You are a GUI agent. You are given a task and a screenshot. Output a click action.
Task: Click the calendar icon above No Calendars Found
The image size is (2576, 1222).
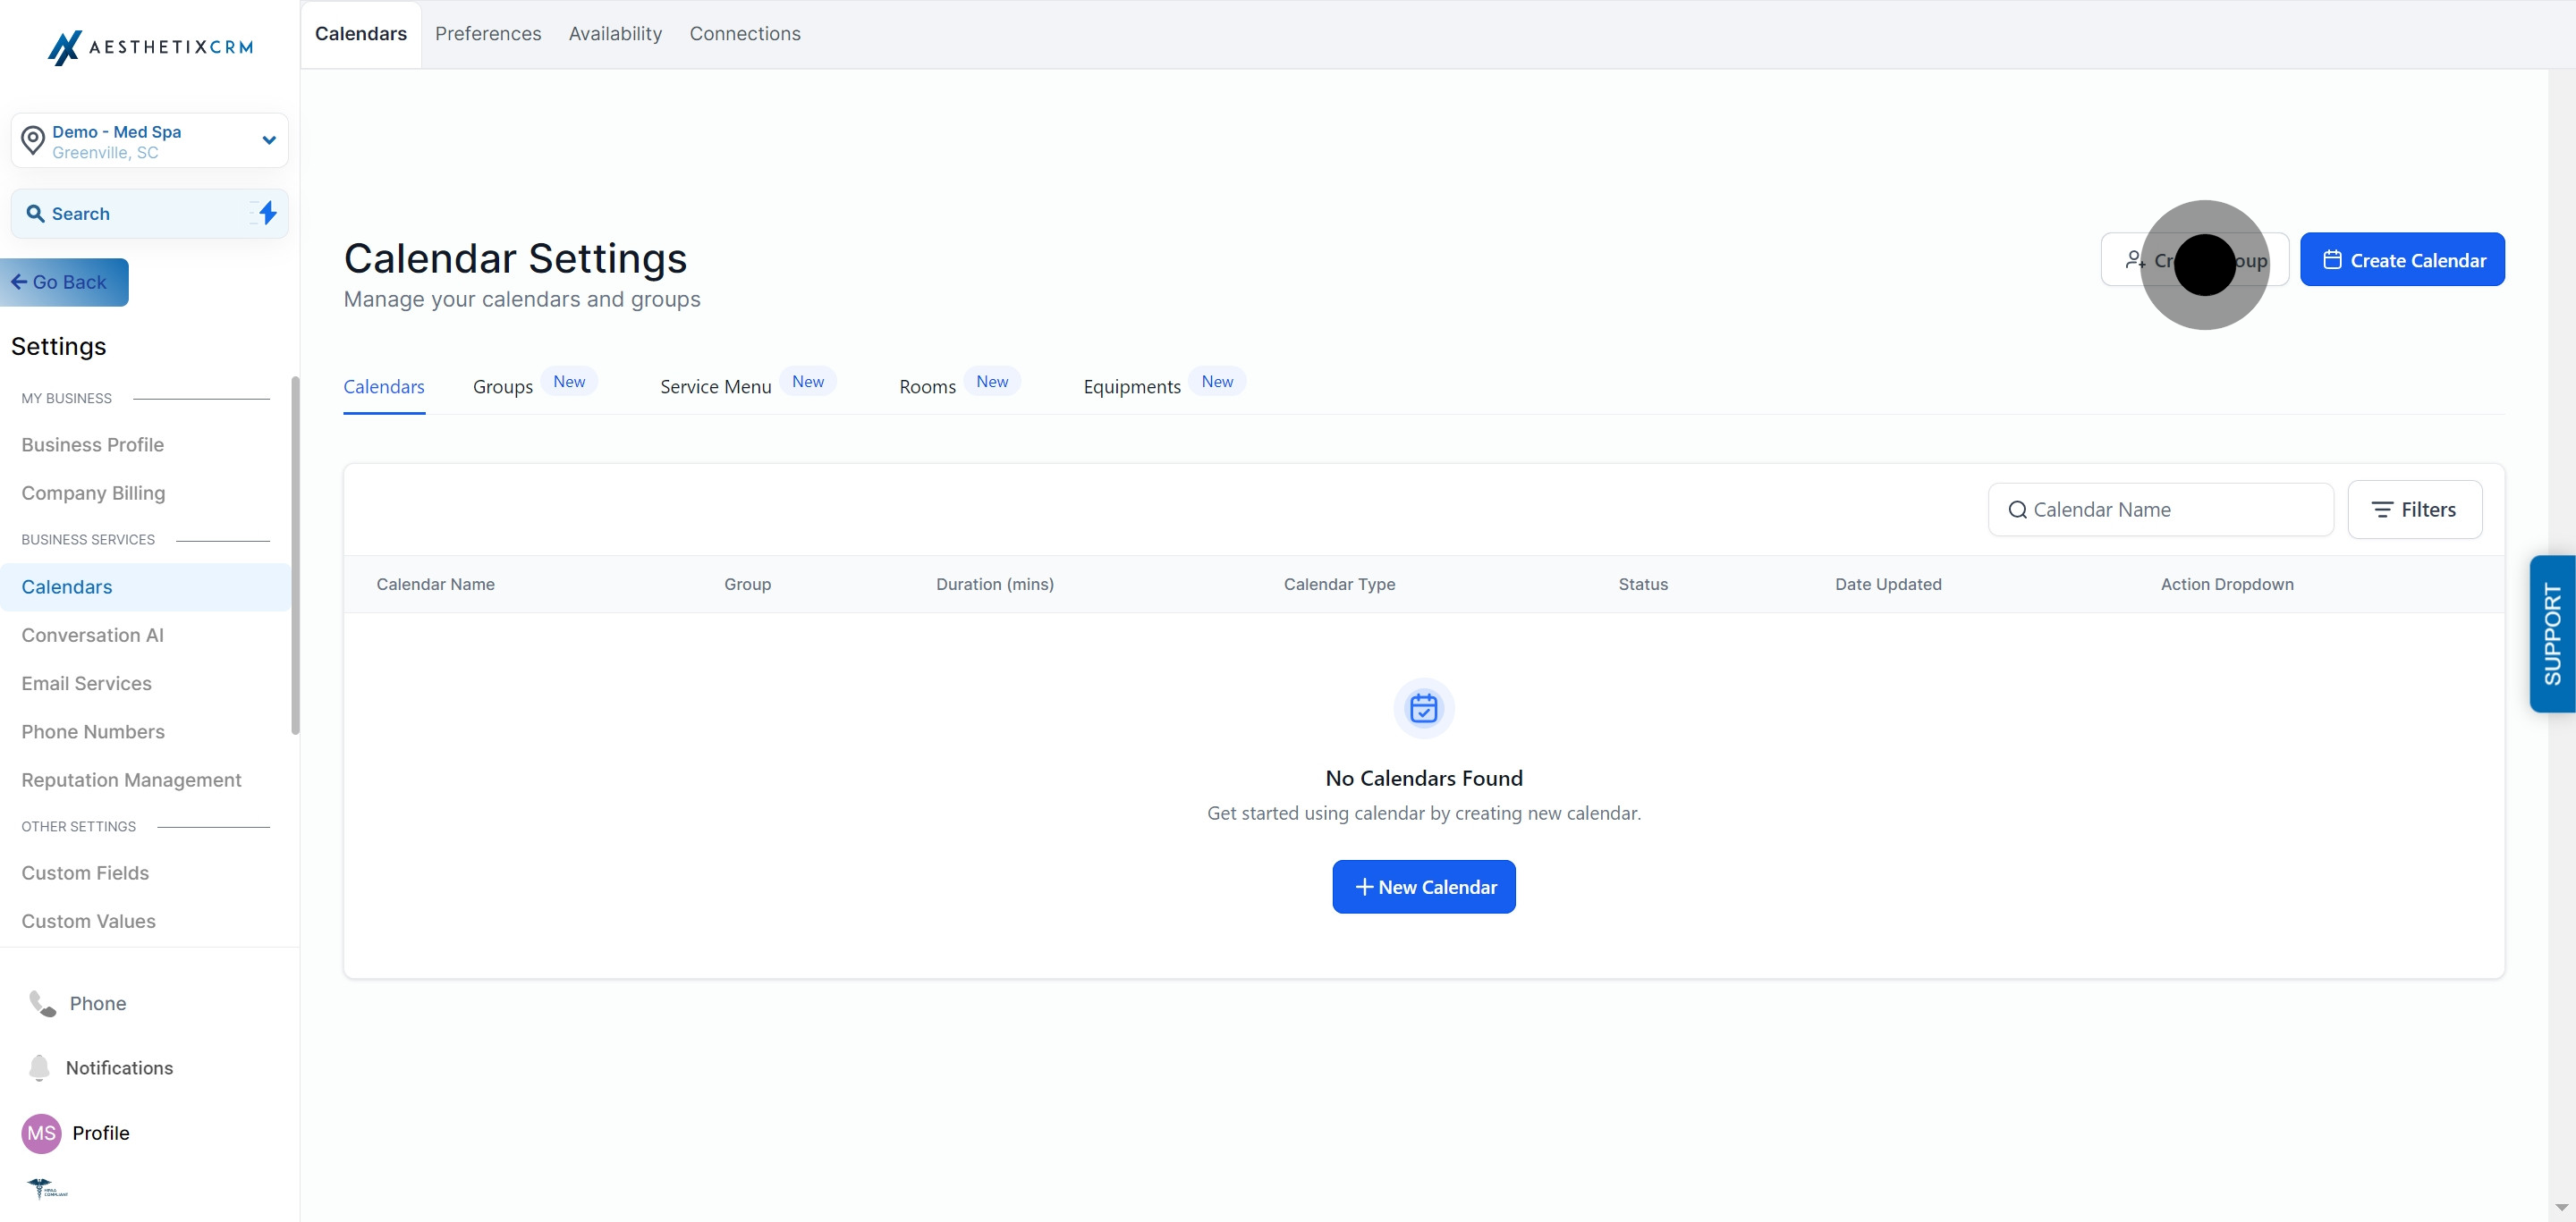(1424, 708)
